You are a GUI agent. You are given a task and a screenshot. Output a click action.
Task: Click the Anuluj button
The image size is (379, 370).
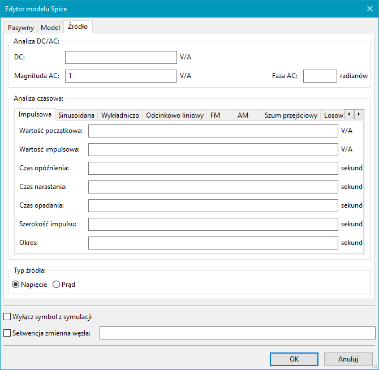[x=348, y=359]
